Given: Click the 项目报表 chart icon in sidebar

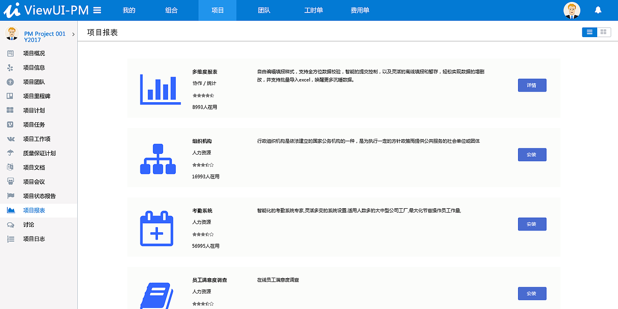Looking at the screenshot, I should coord(11,210).
